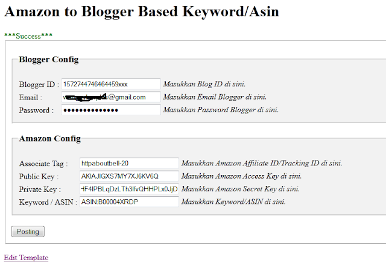Click the ***Success*** status message
This screenshot has width=386, height=268.
coord(28,36)
